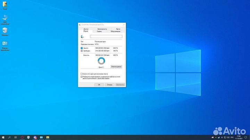
Task: Open the Оборудование tab
Action: [x=115, y=31]
